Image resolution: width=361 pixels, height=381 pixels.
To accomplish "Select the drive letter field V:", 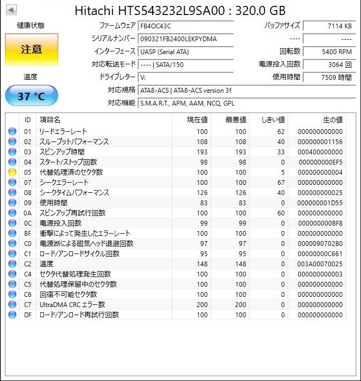I will (186, 78).
